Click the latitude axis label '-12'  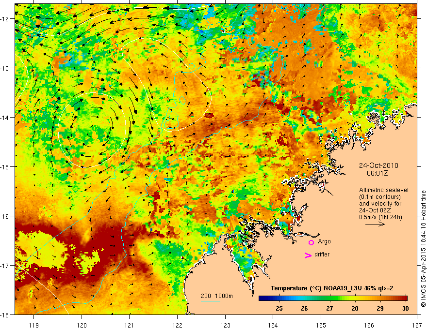(6, 19)
